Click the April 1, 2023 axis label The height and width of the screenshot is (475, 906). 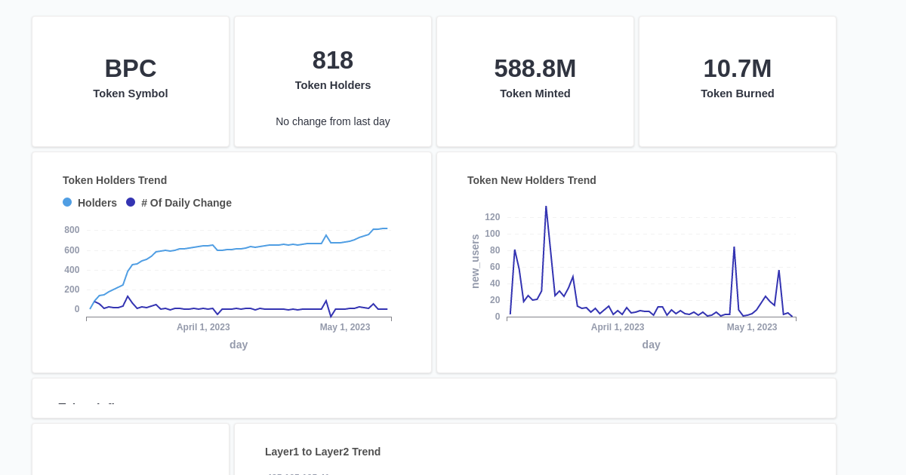pos(203,326)
